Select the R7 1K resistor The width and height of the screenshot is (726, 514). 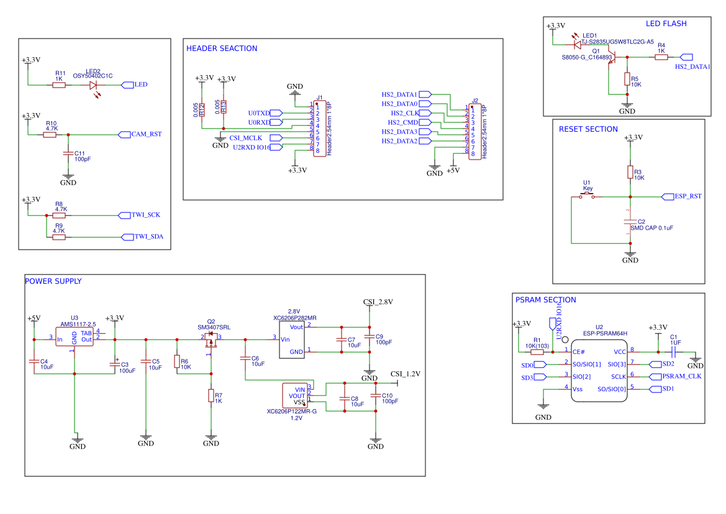coord(211,395)
